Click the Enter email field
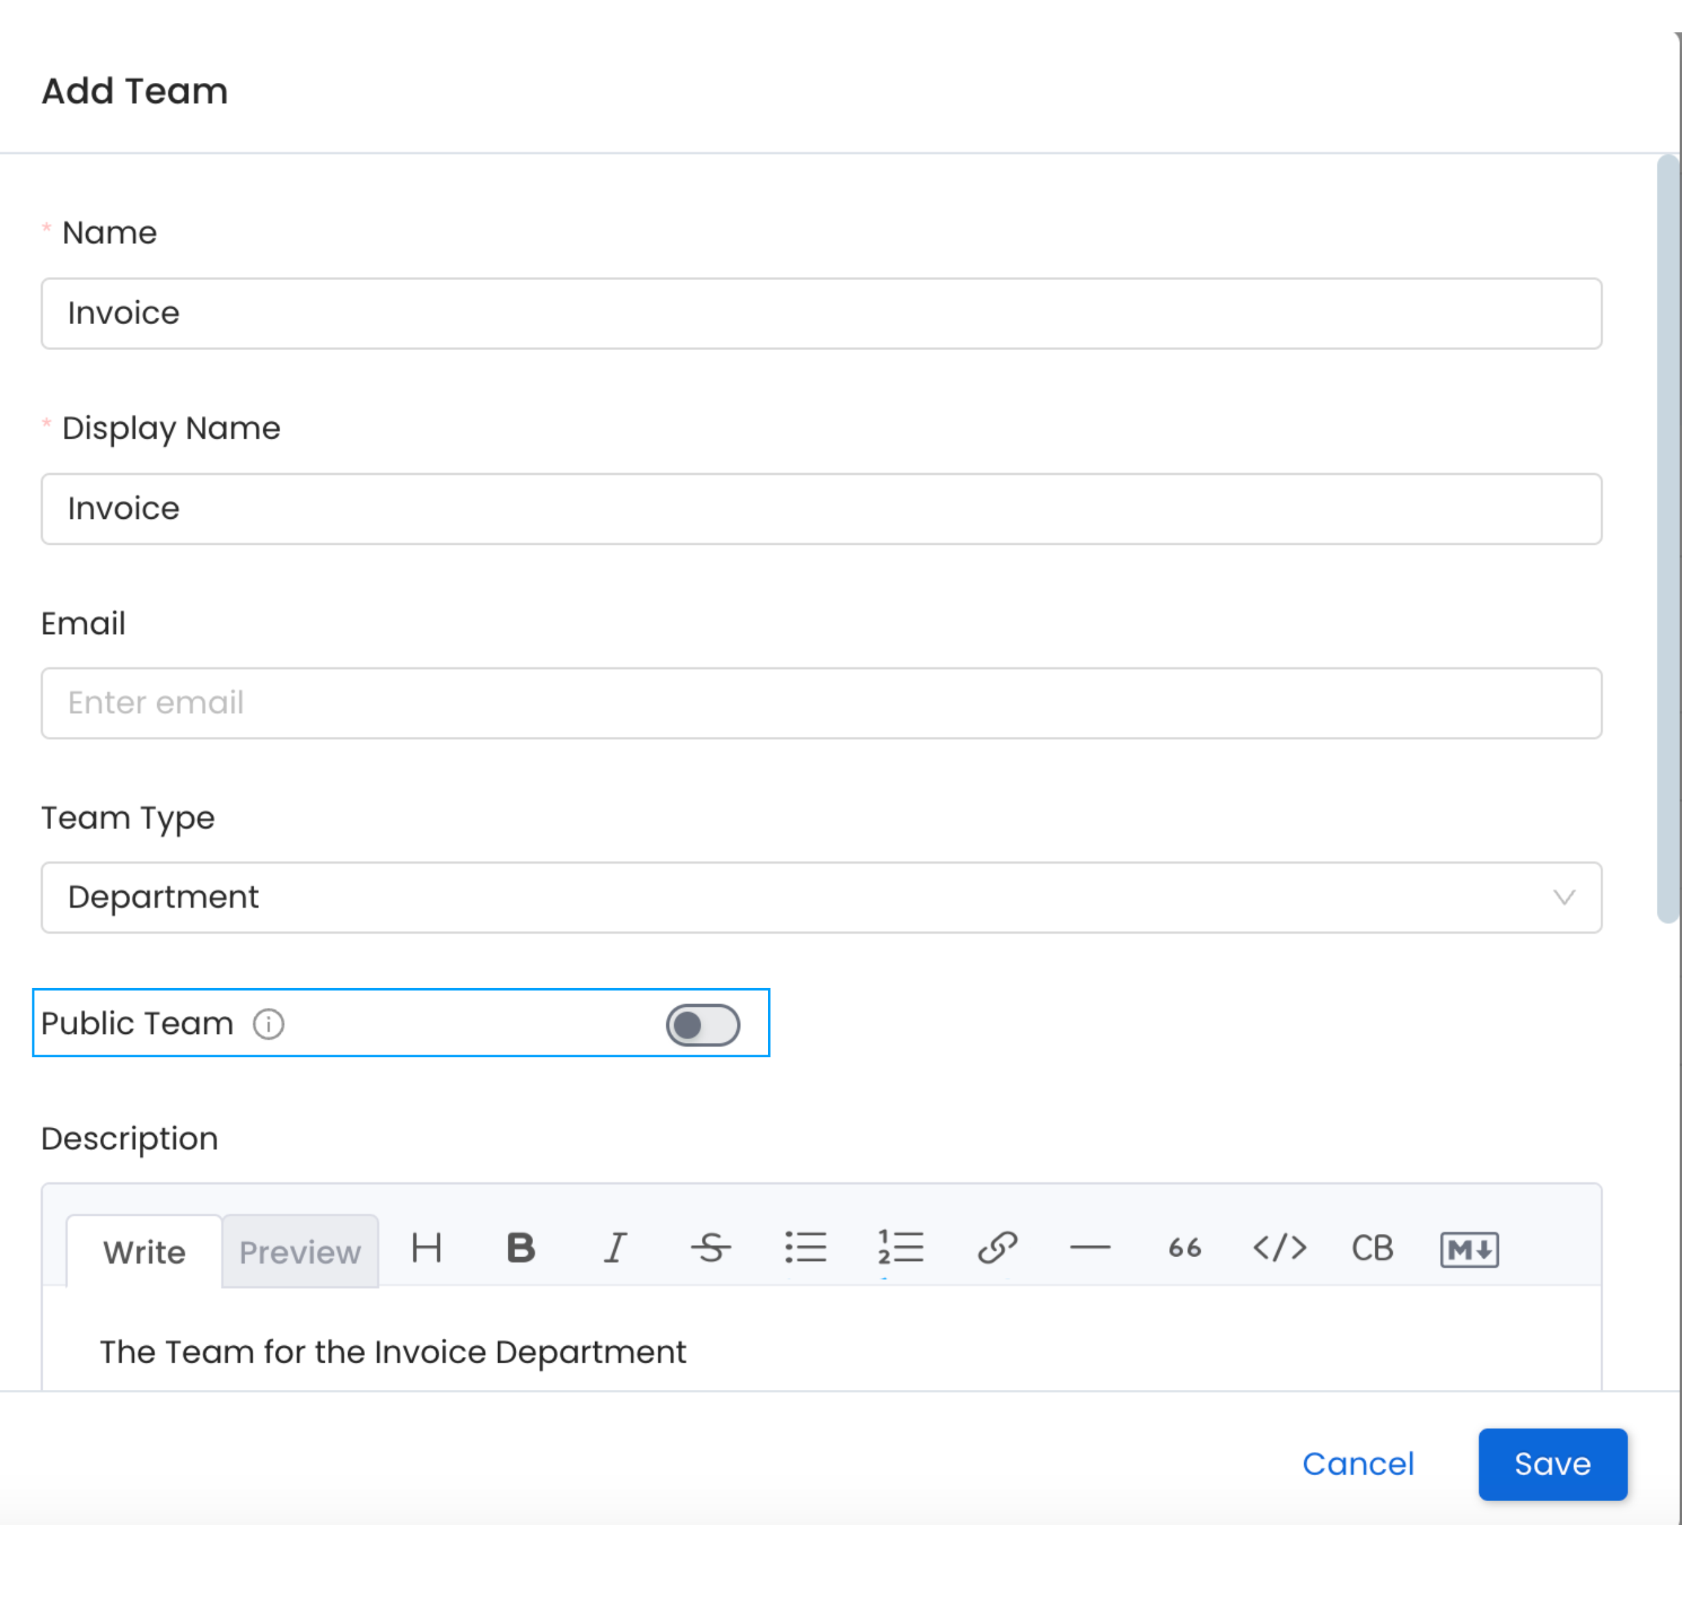The width and height of the screenshot is (1682, 1615). coord(821,703)
